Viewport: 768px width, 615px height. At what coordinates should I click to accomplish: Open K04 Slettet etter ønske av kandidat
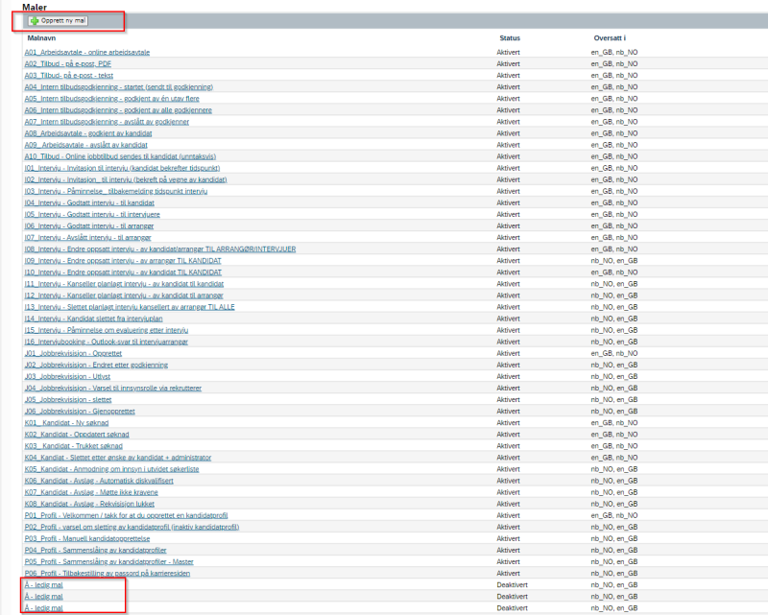coord(118,458)
